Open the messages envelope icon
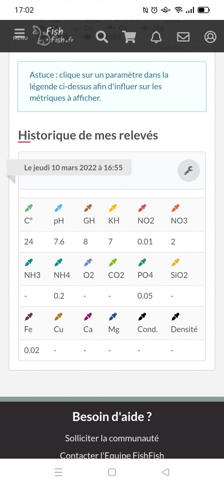The height and width of the screenshot is (486, 224). point(183,37)
